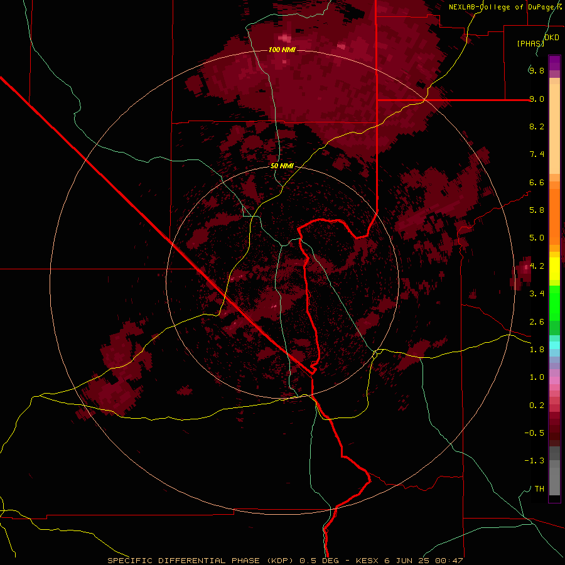
Task: Pick the yellow band of color bar
Action: [x=554, y=269]
